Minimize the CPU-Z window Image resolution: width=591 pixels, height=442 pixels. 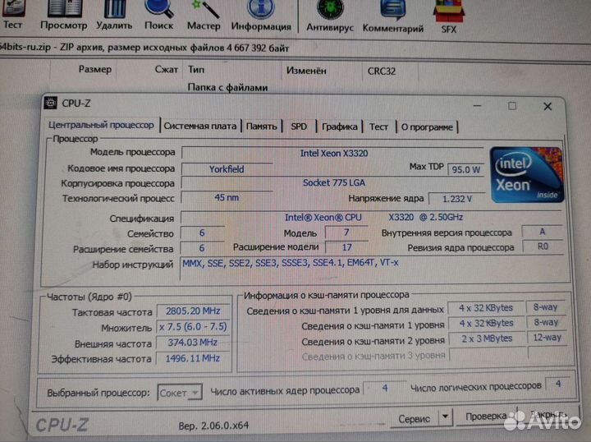coord(477,106)
